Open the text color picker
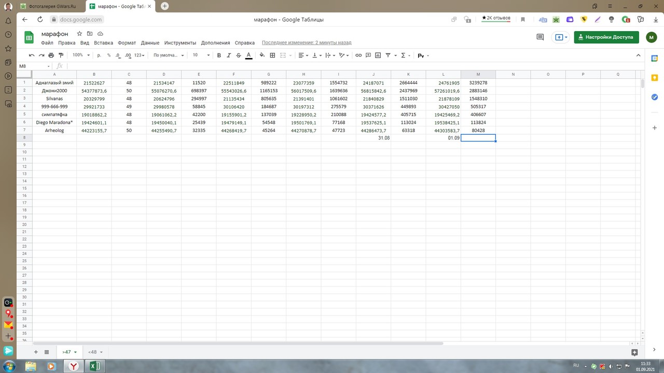The height and width of the screenshot is (373, 664). click(x=248, y=55)
